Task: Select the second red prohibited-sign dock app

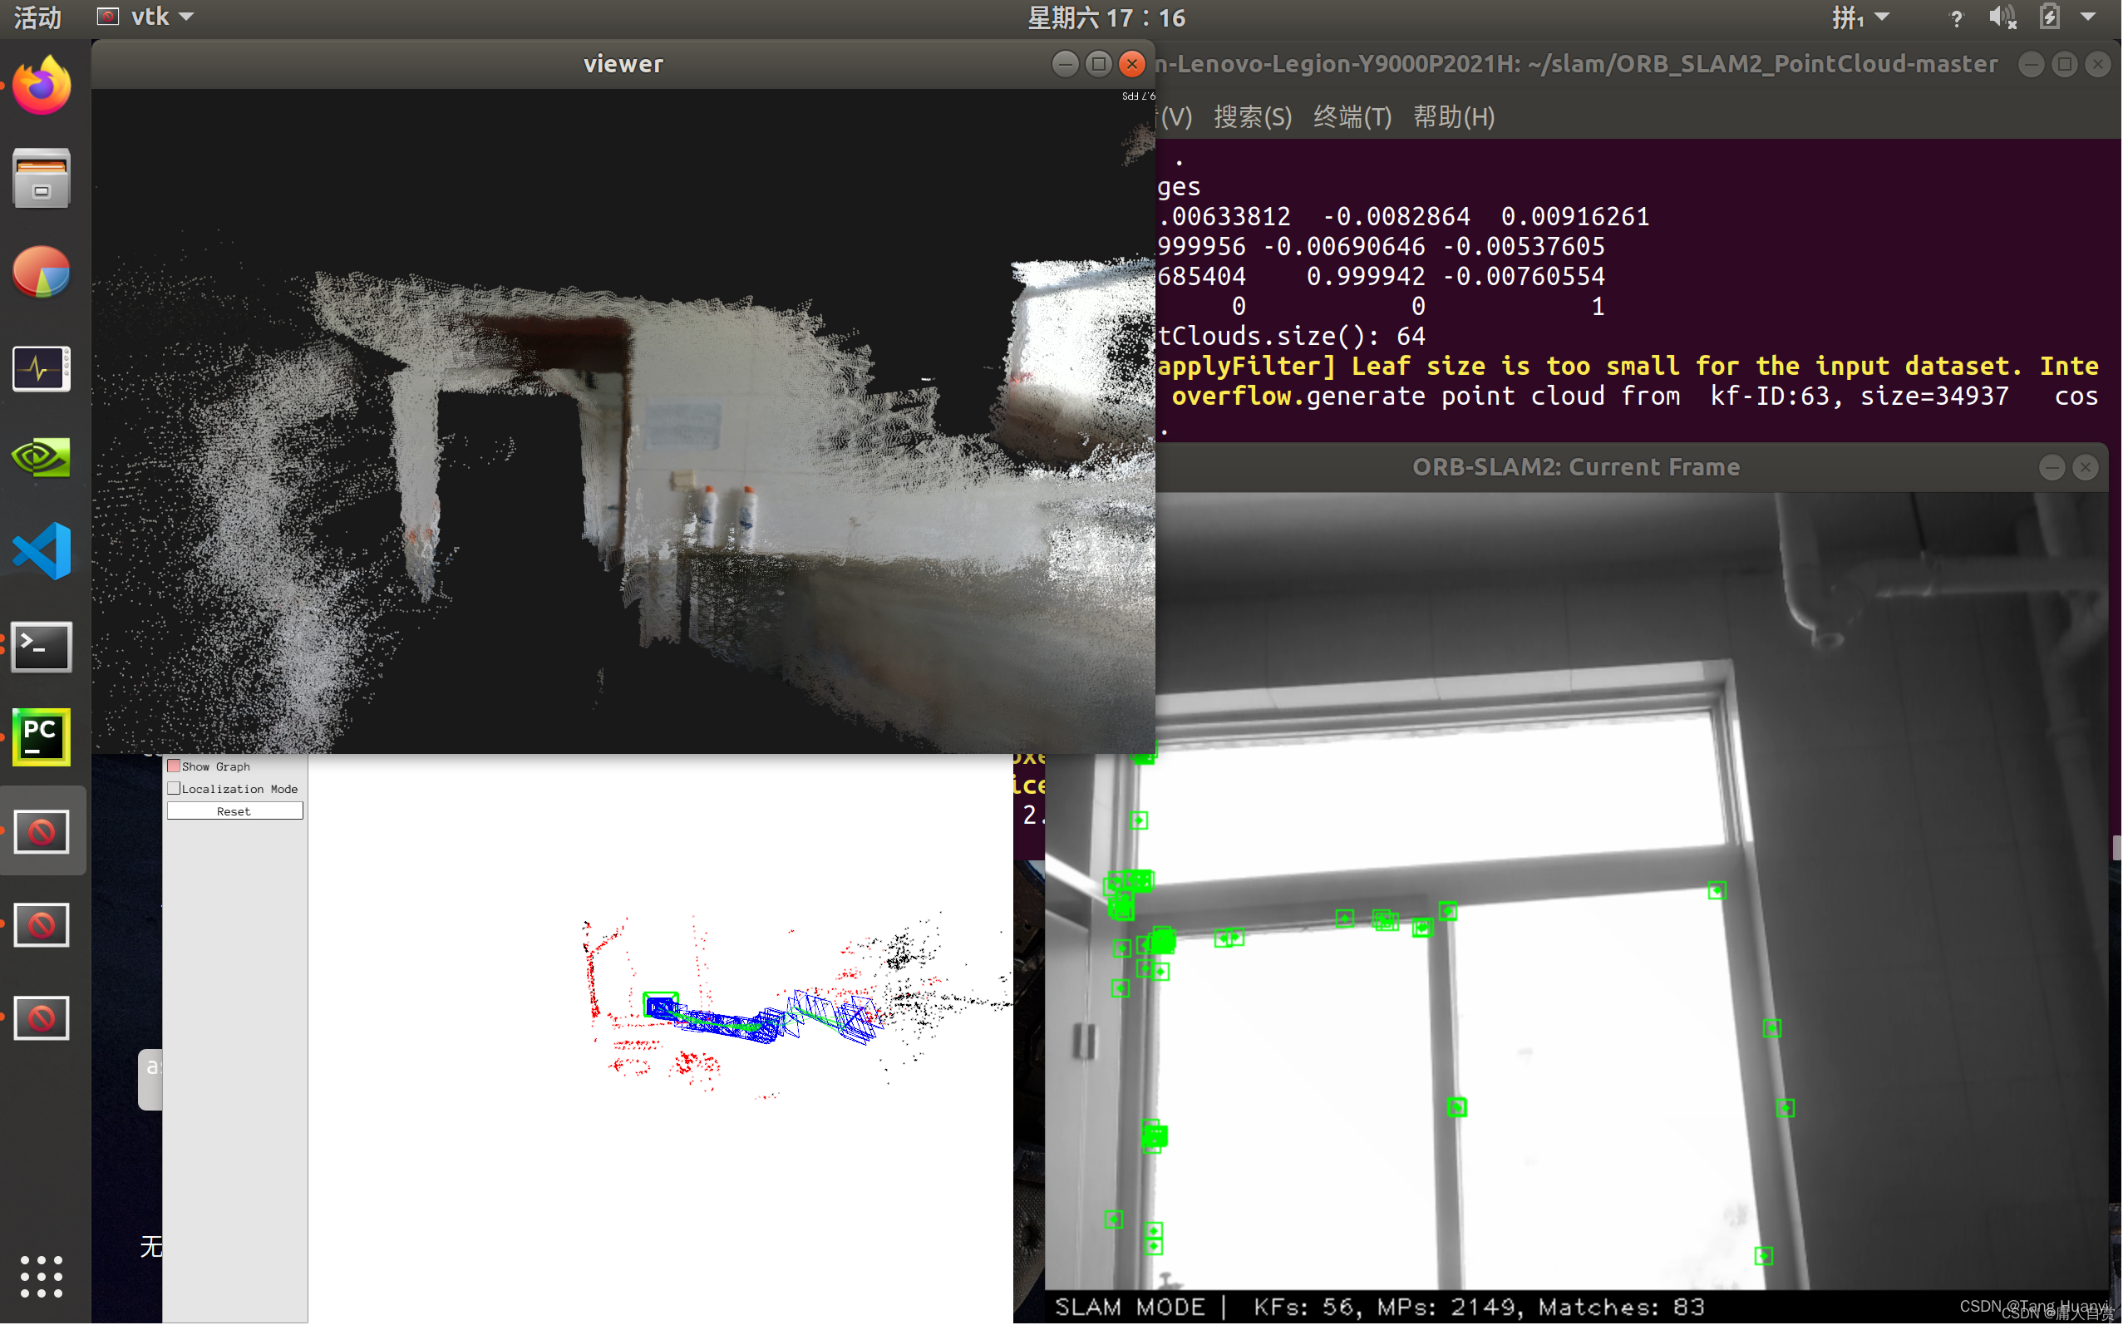Action: [42, 925]
